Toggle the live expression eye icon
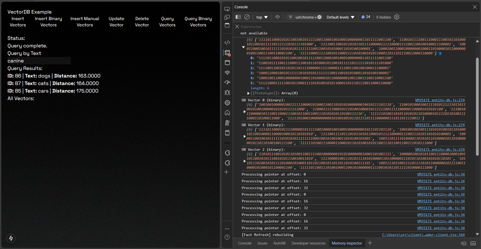The image size is (481, 249). point(277,17)
